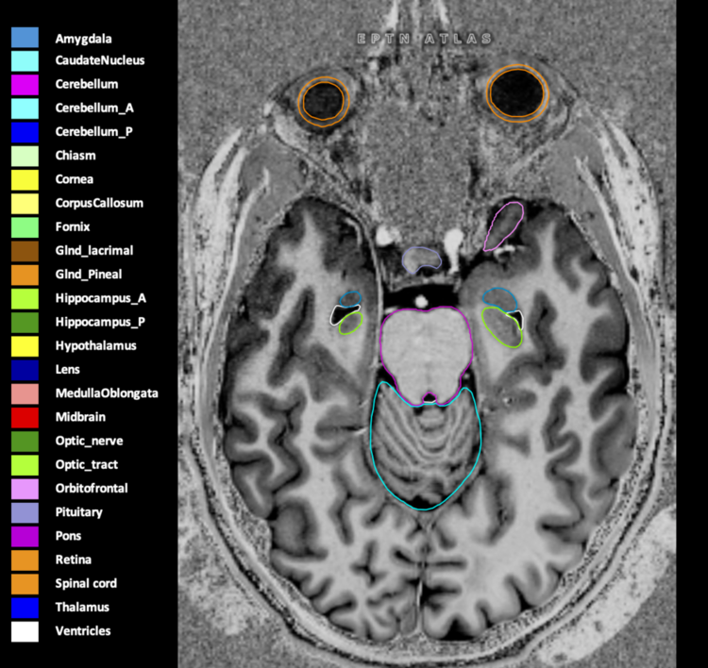Click the "Thalamus" legend label

tap(82, 608)
